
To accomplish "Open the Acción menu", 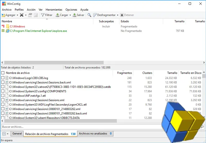I will 31,10.
